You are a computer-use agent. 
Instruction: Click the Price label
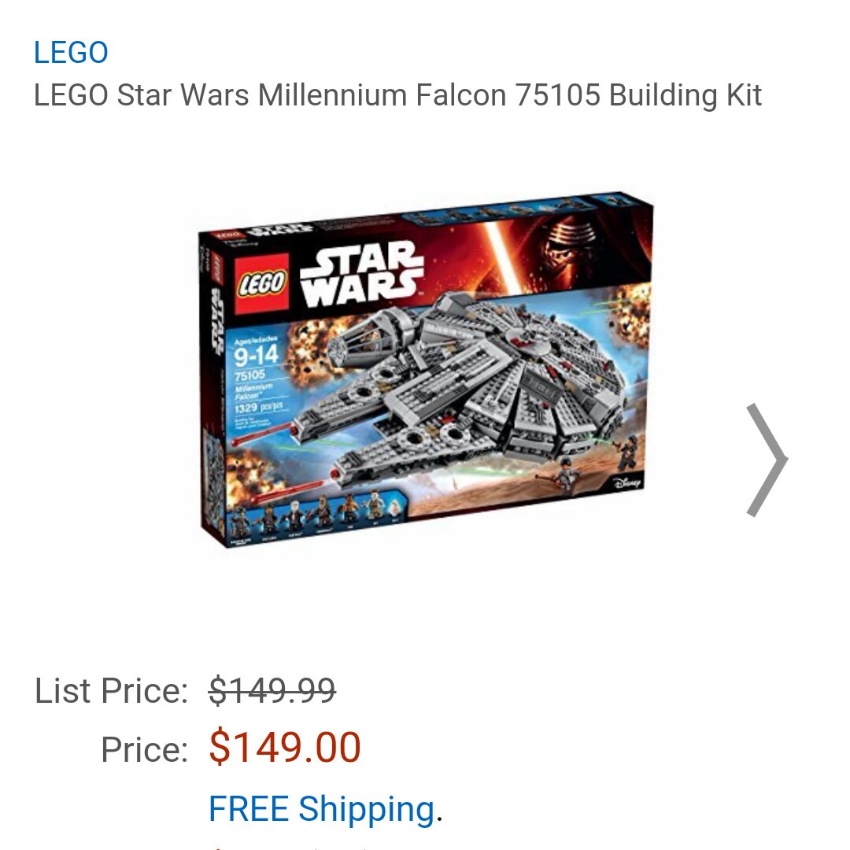[x=144, y=749]
